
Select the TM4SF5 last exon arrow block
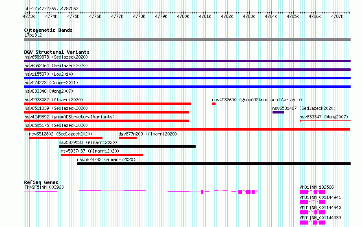255,192
